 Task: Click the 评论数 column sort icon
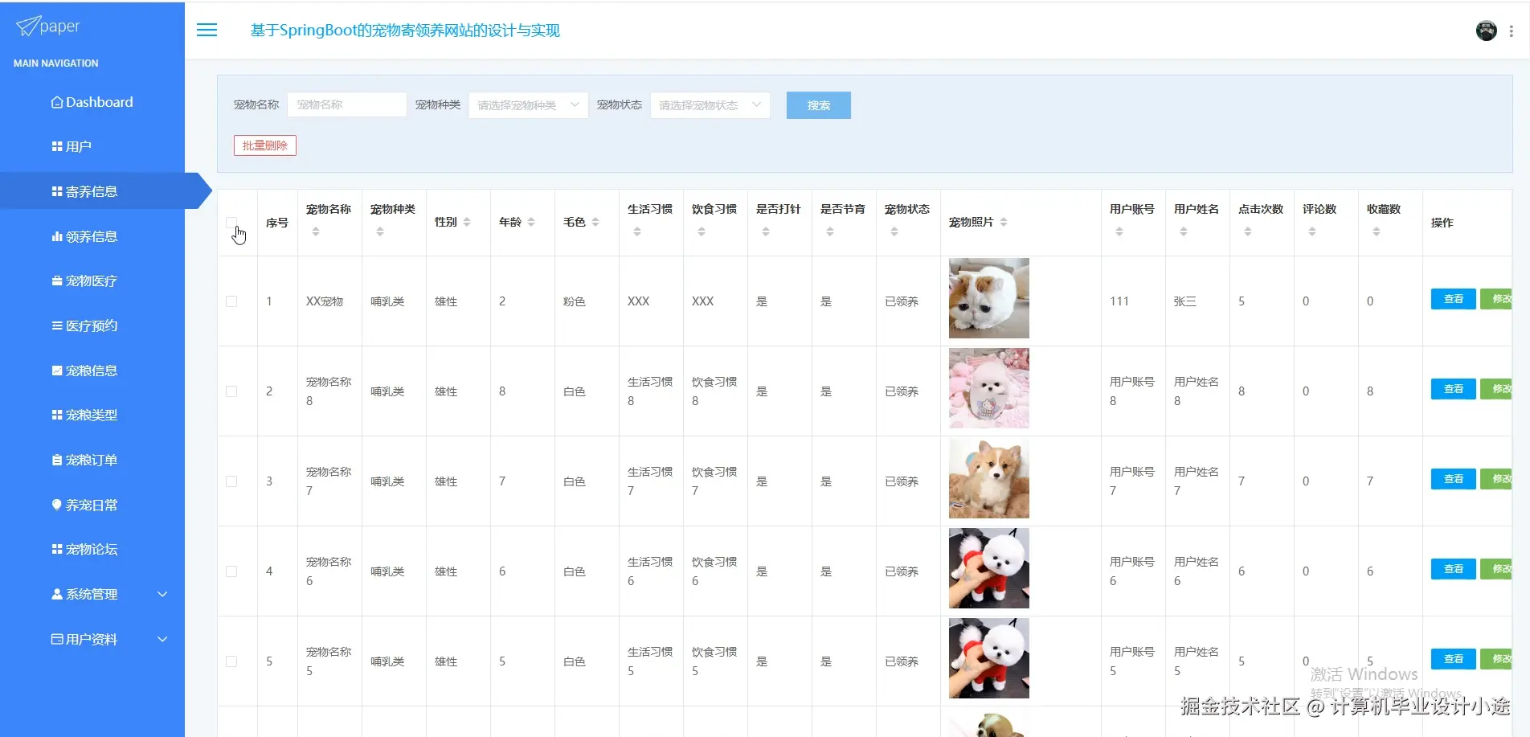[1312, 231]
